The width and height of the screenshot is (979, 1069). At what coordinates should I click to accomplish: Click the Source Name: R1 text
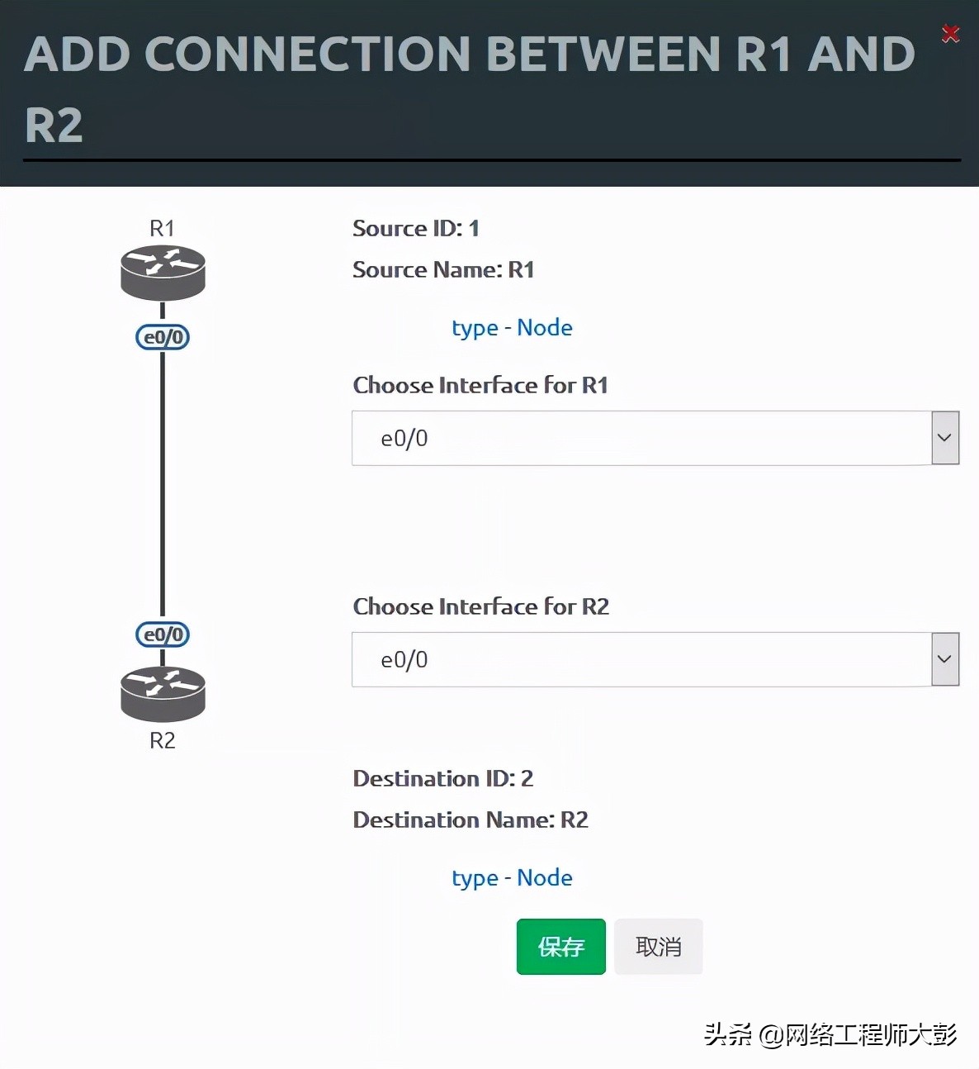(443, 270)
